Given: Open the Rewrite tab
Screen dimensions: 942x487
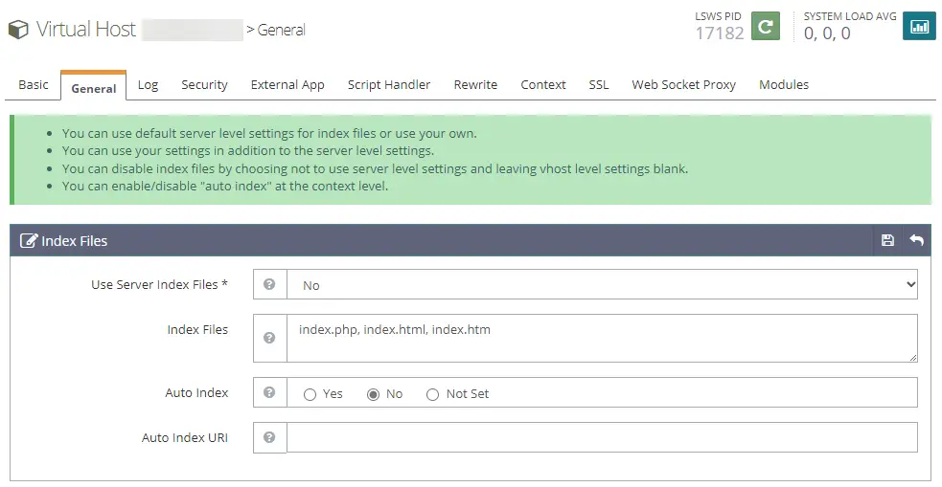Looking at the screenshot, I should [475, 85].
